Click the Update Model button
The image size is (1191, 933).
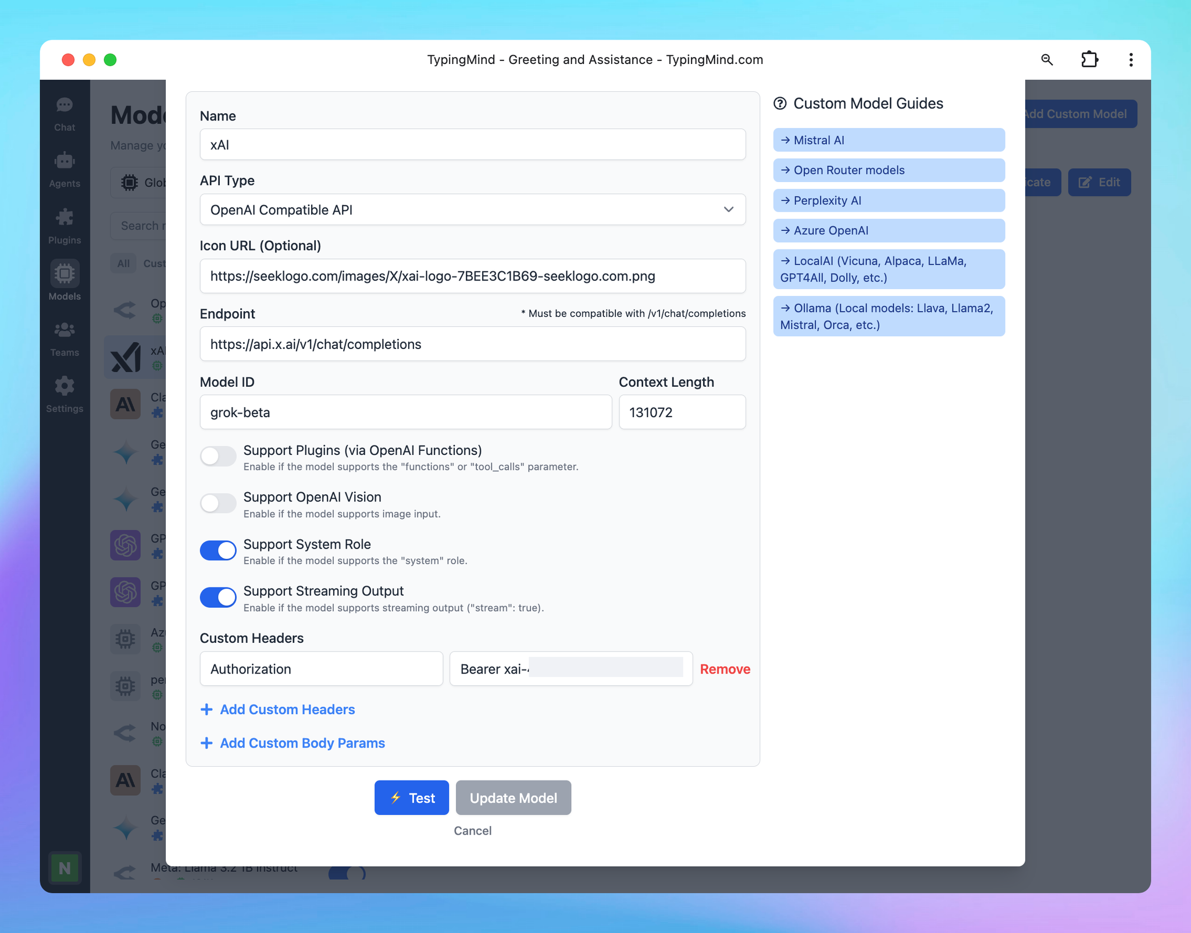pyautogui.click(x=514, y=798)
